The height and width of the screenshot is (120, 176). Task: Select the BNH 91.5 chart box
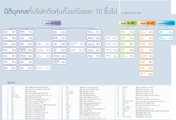click(x=26, y=32)
